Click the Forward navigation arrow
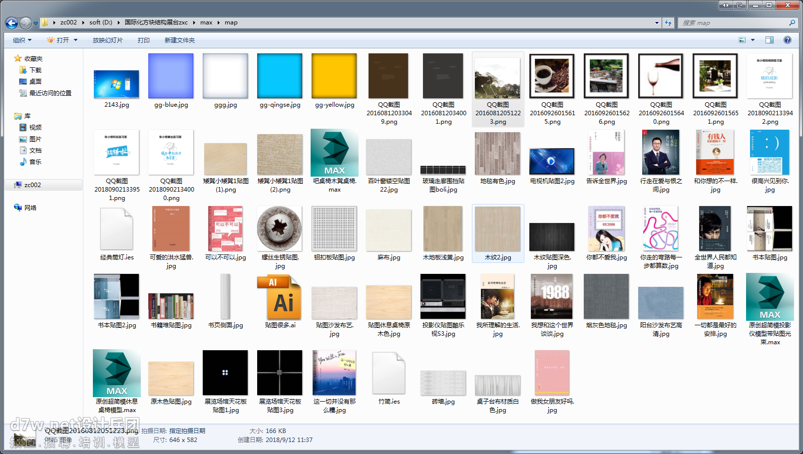 25,23
